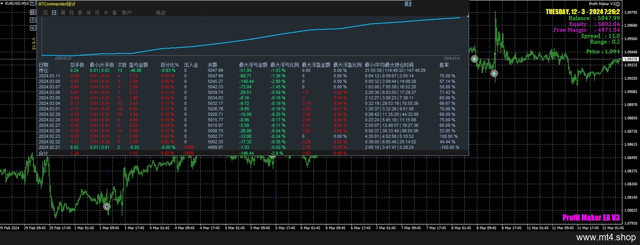Open the 备 notes tab
This screenshot has width=640, height=245.
point(115,13)
